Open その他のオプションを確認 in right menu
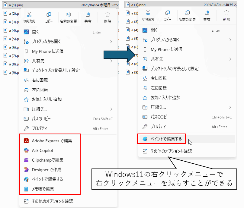Image resolution: width=244 pixels, height=208 pixels. pyautogui.click(x=187, y=151)
